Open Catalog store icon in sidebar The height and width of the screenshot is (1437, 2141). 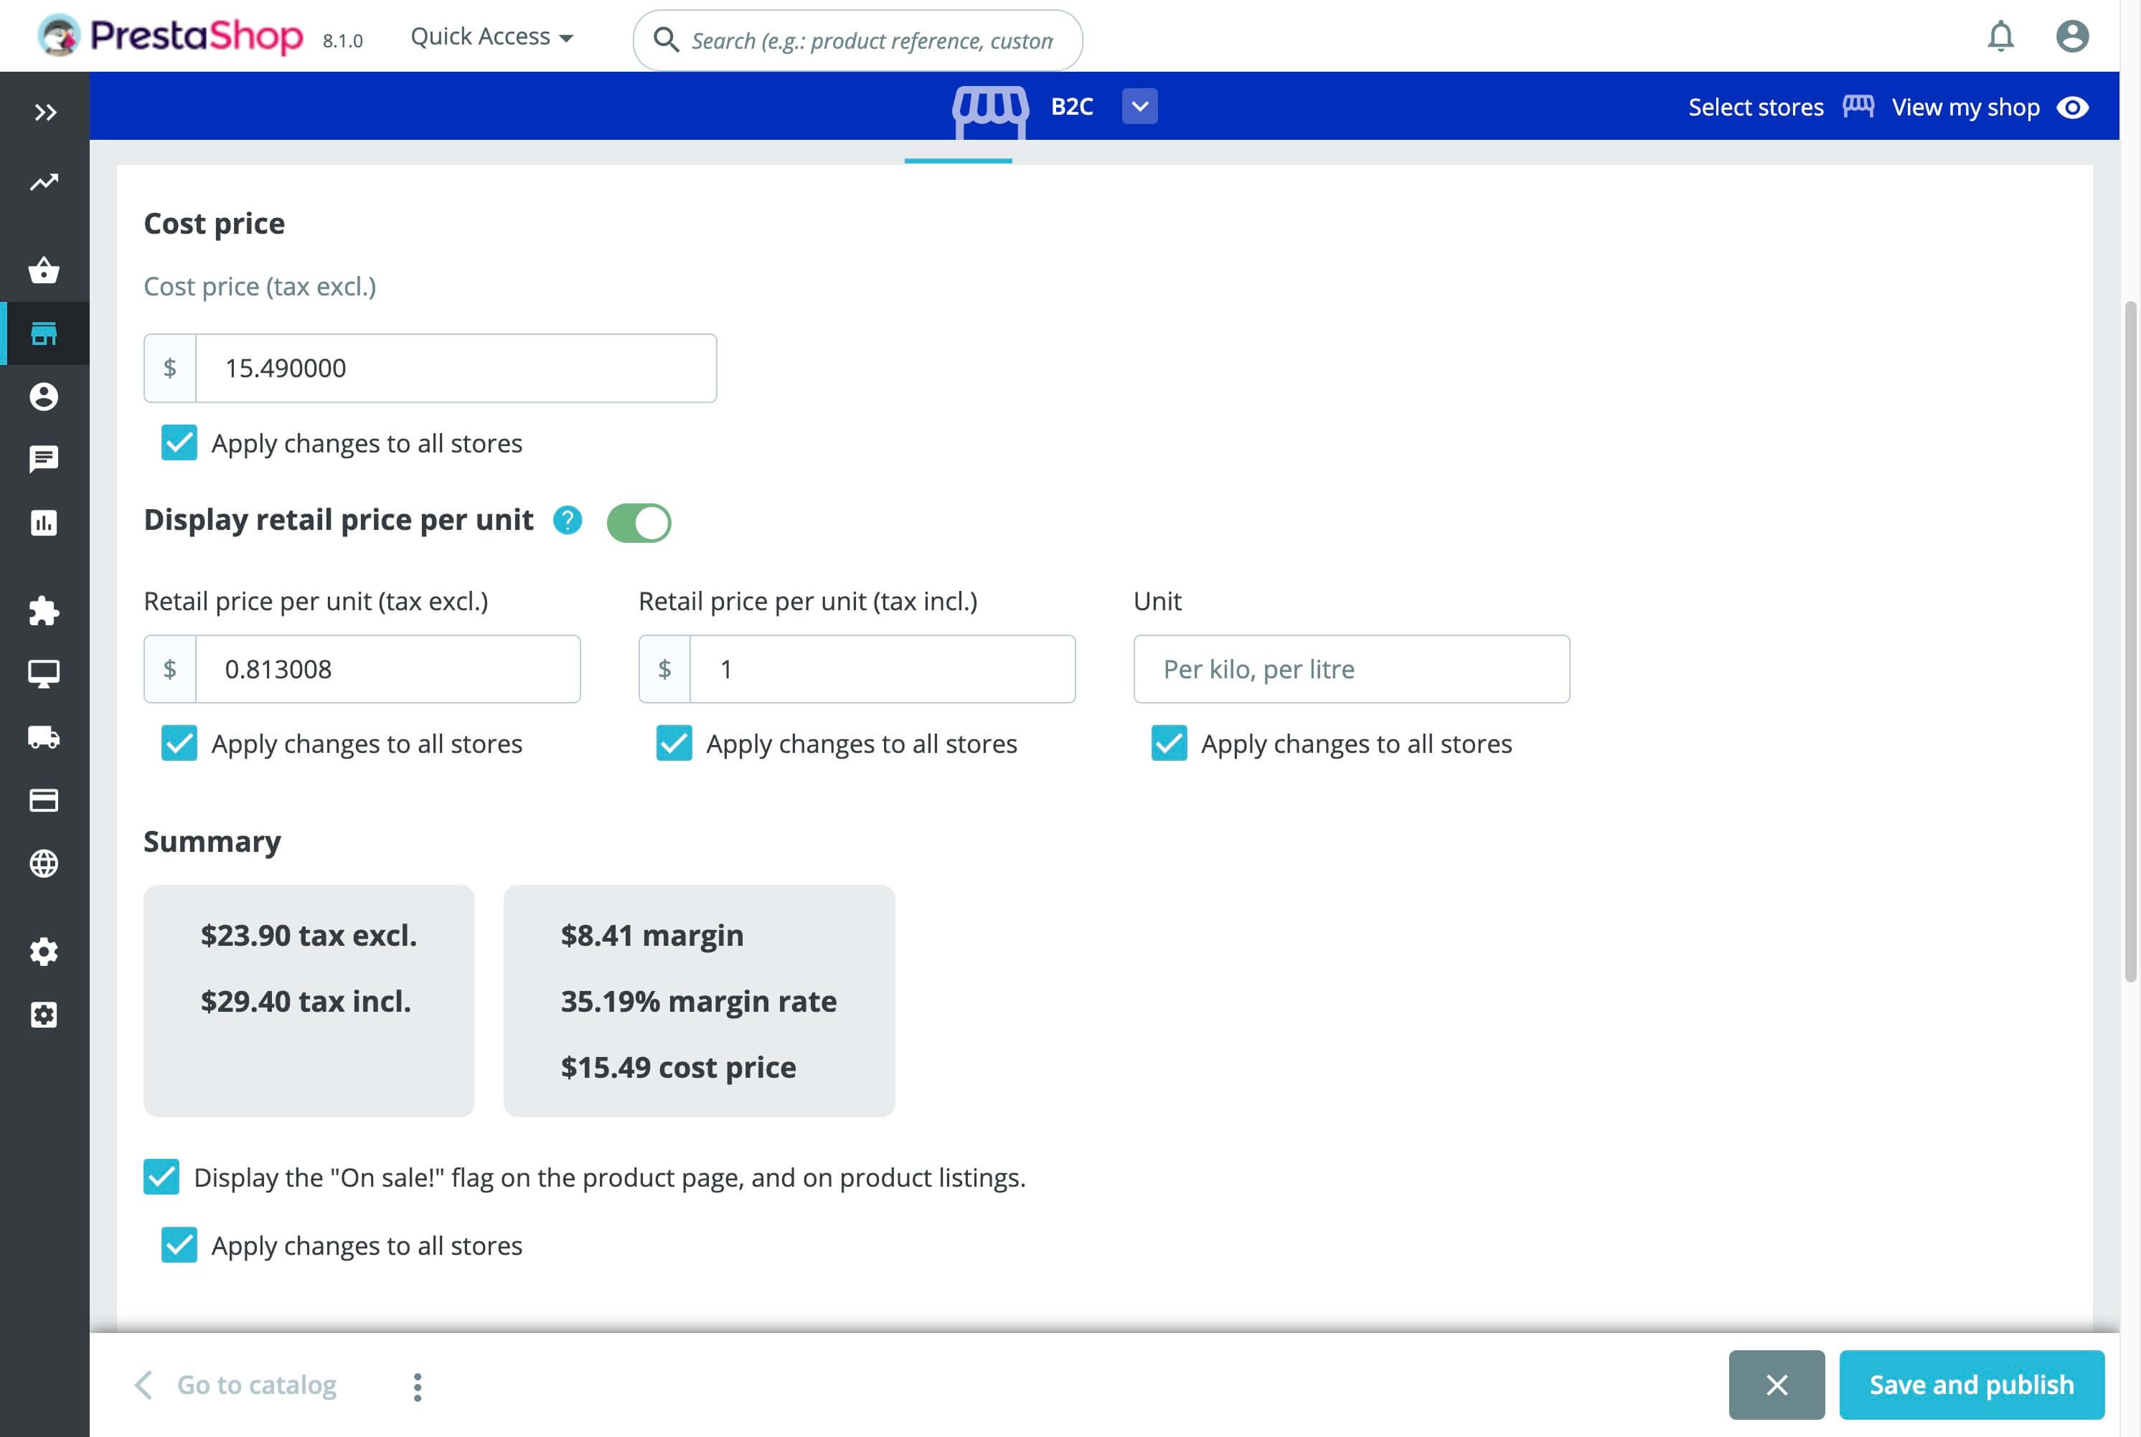tap(44, 333)
